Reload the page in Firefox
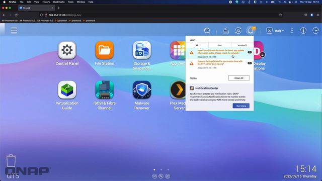The image size is (322, 181). 16,15
